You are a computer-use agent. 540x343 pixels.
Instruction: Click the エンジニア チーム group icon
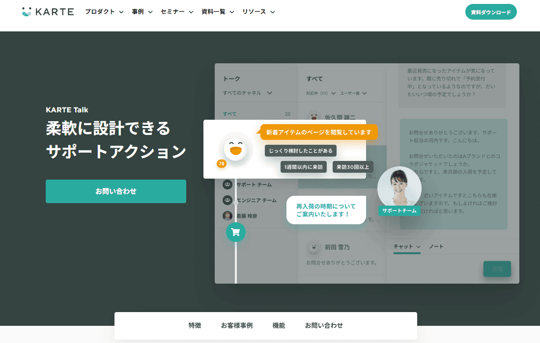tap(227, 200)
